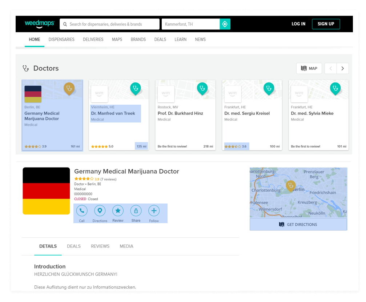Click wm placeholder logo on Dr. med. Sylvia Mieke card
The height and width of the screenshot is (302, 366).
click(x=299, y=94)
